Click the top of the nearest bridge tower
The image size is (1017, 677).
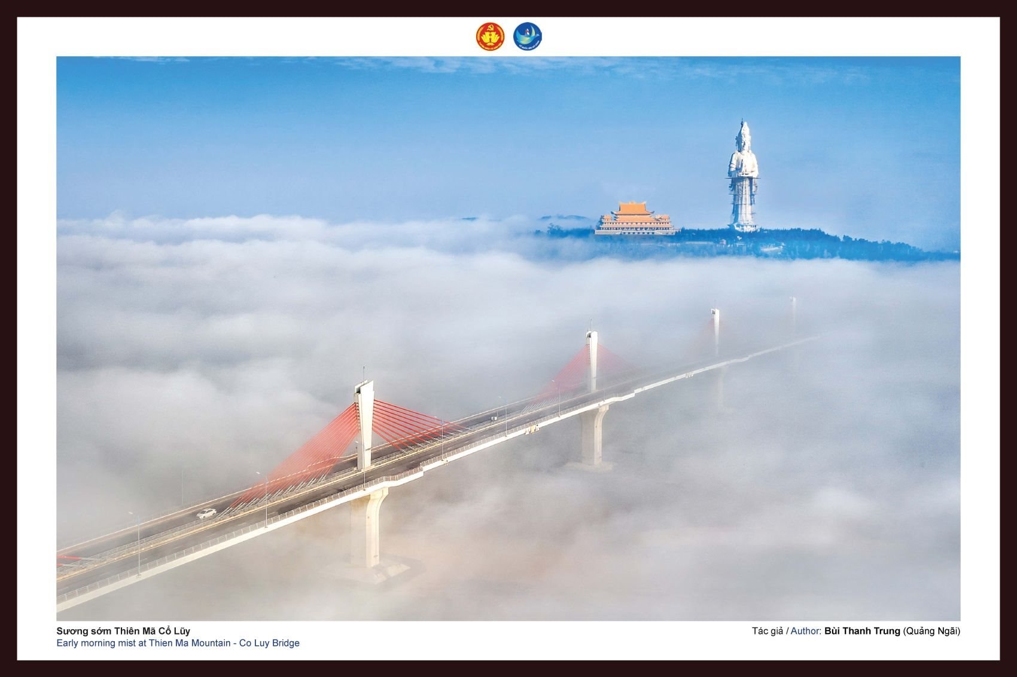364,388
